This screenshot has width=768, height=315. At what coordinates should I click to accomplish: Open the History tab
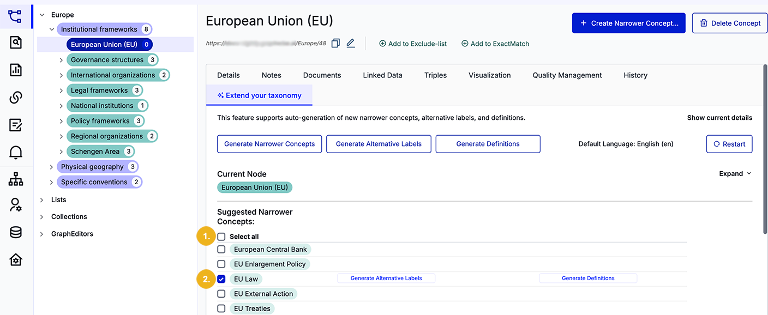coord(635,75)
